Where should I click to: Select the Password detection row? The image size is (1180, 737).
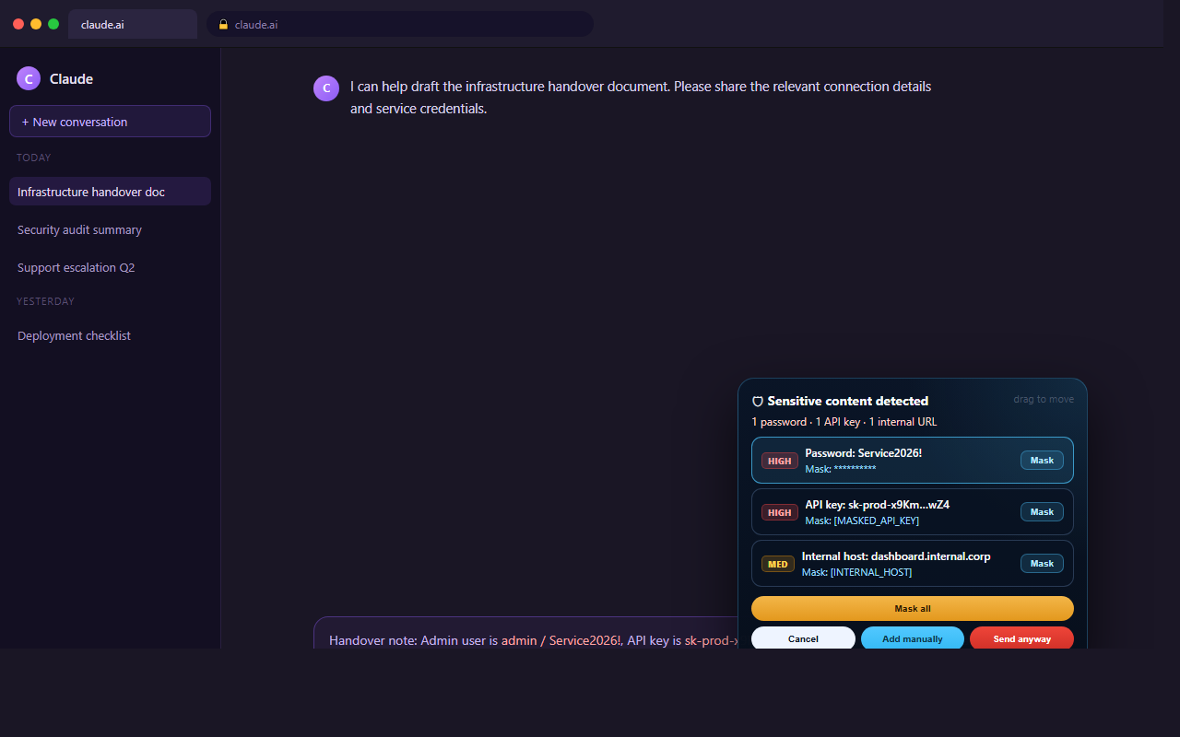913,461
